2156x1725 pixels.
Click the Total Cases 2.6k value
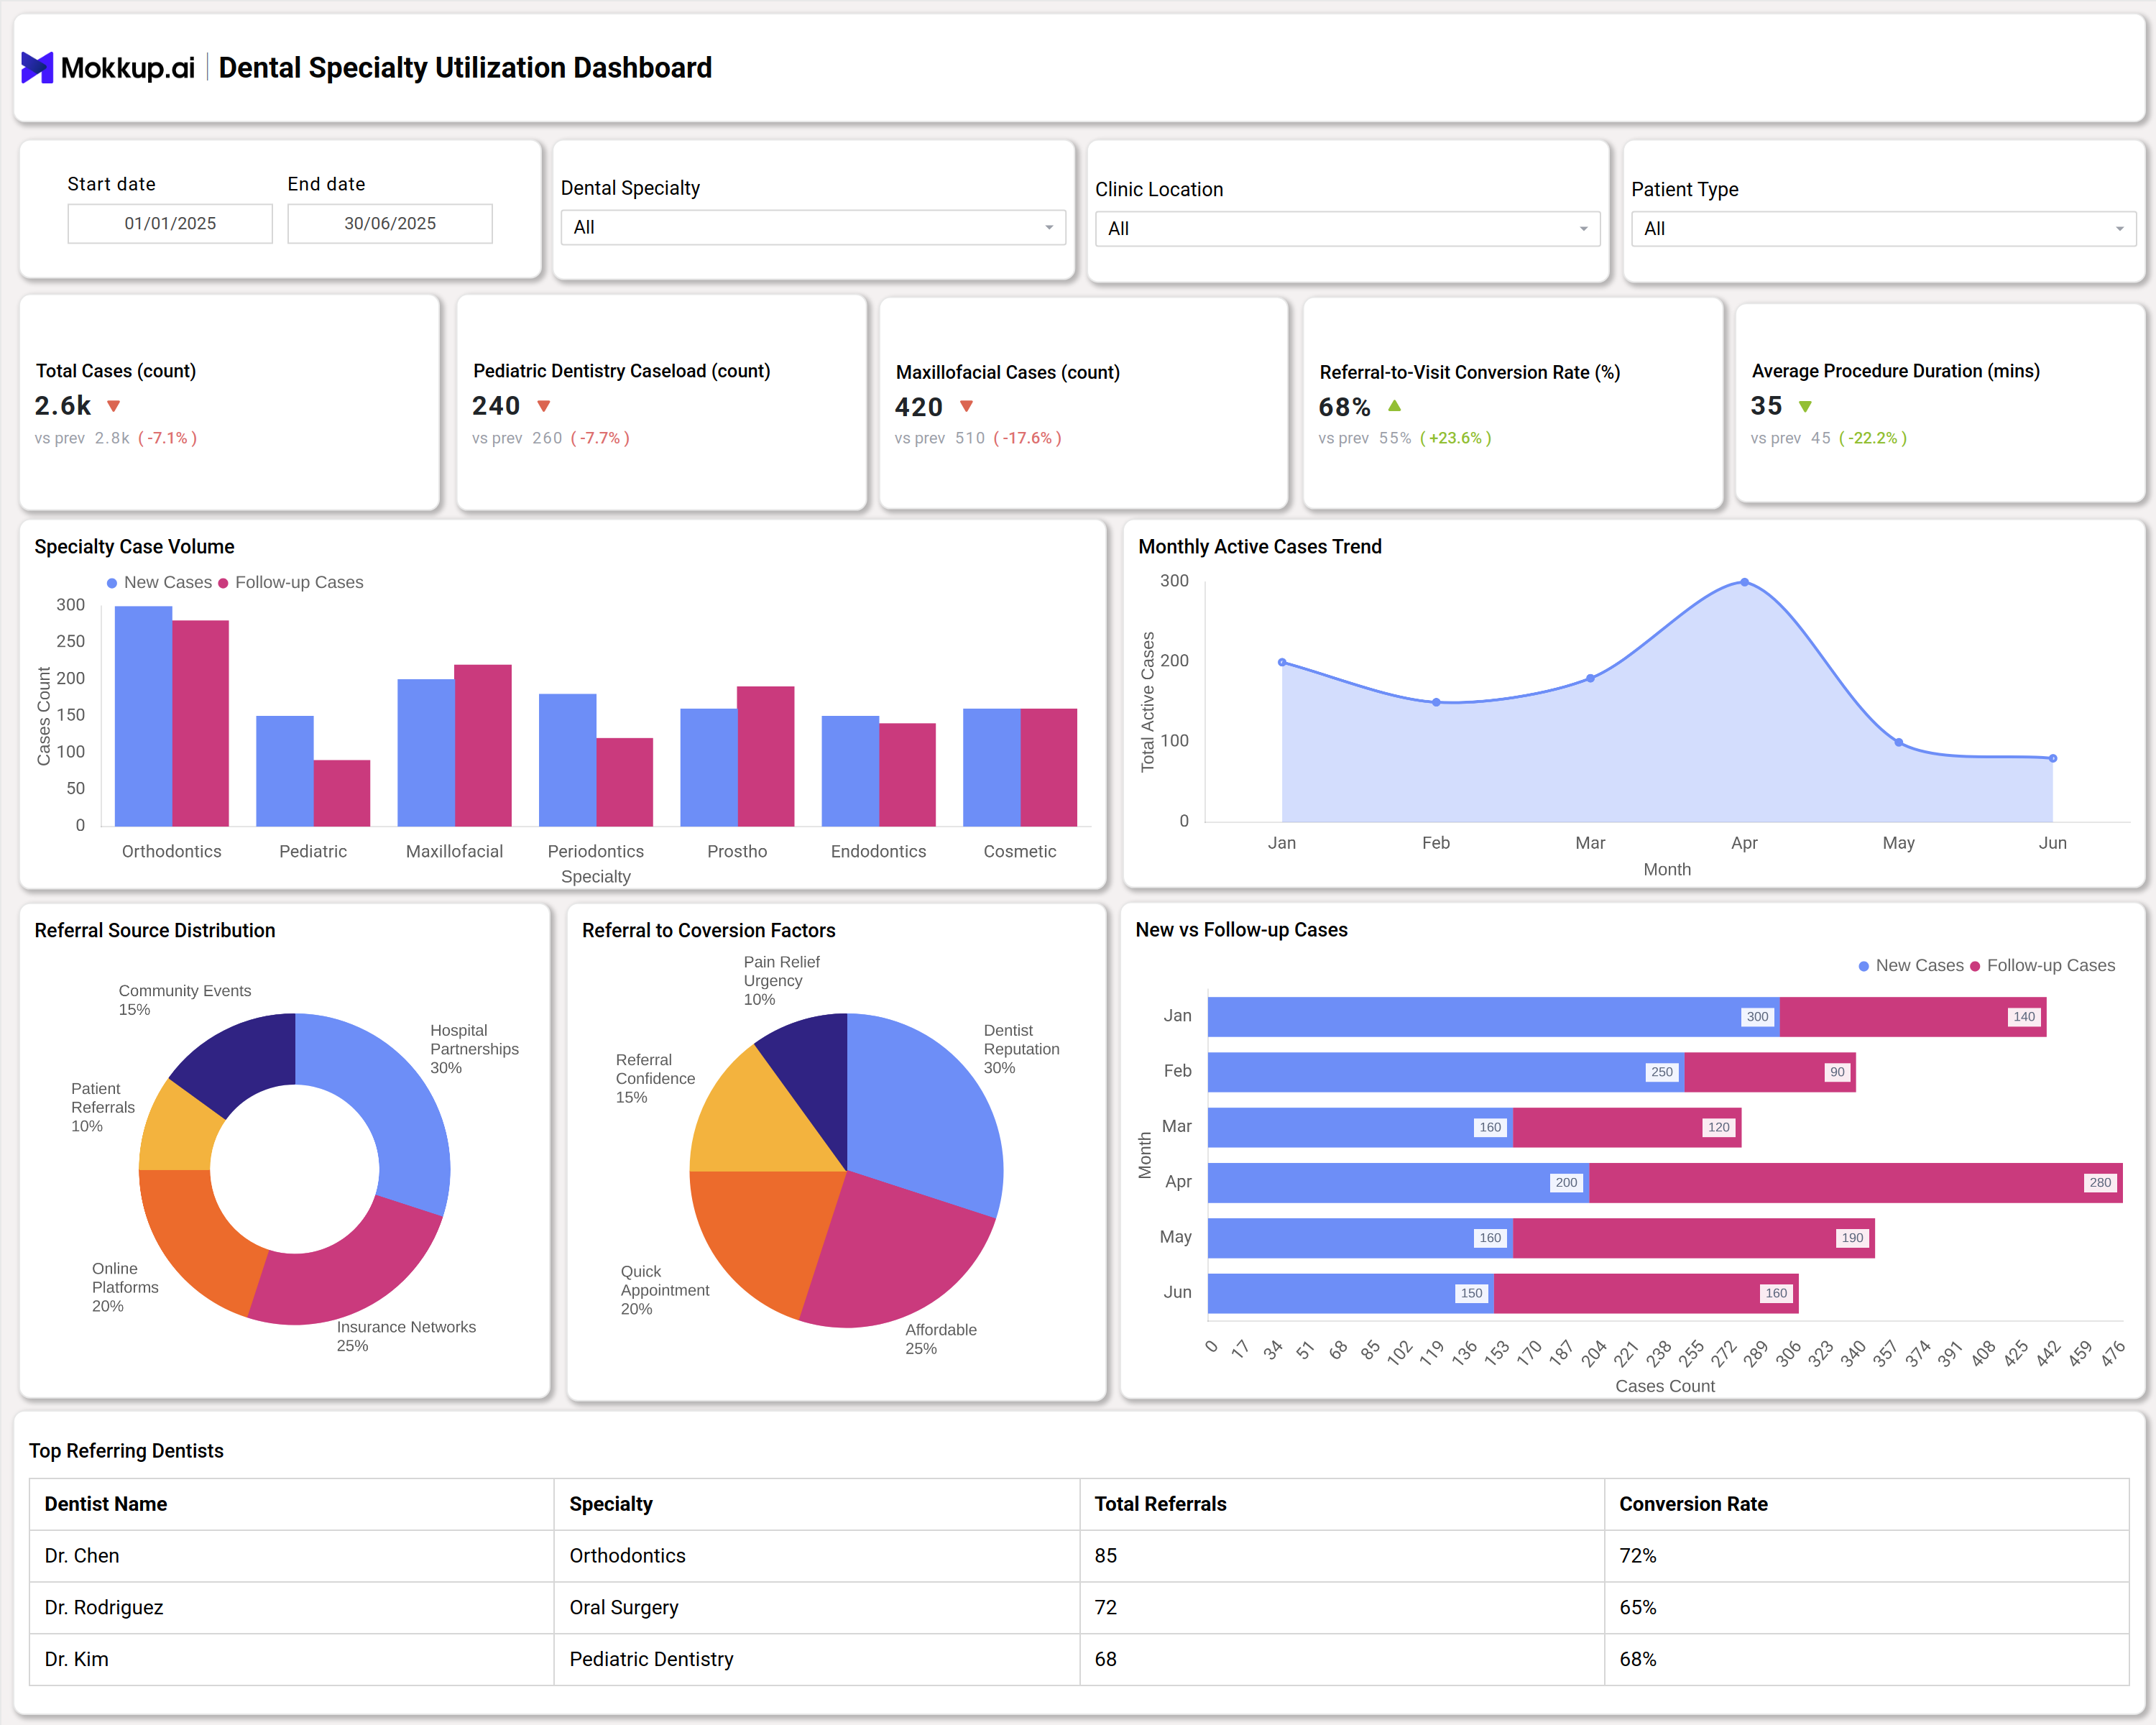point(62,405)
